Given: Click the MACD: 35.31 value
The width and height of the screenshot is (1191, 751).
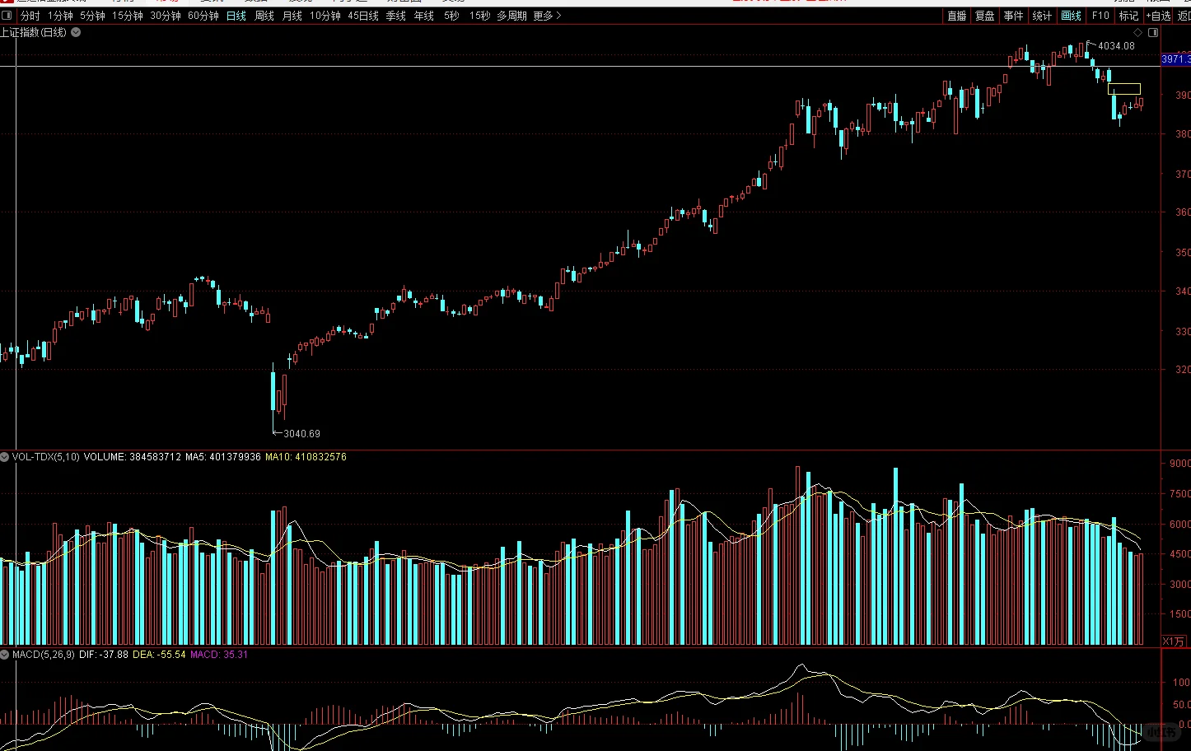Looking at the screenshot, I should coord(219,655).
